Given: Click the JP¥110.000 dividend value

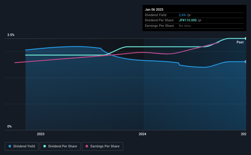Looking at the screenshot, I should click(x=188, y=20).
